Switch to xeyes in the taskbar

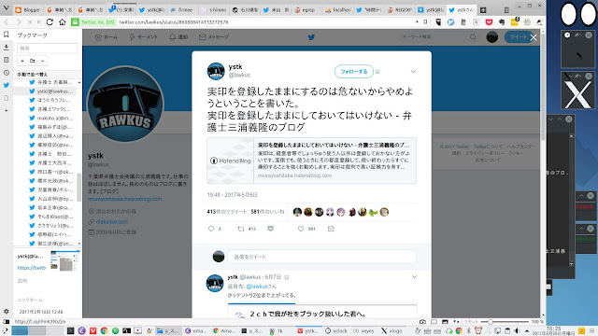363,330
